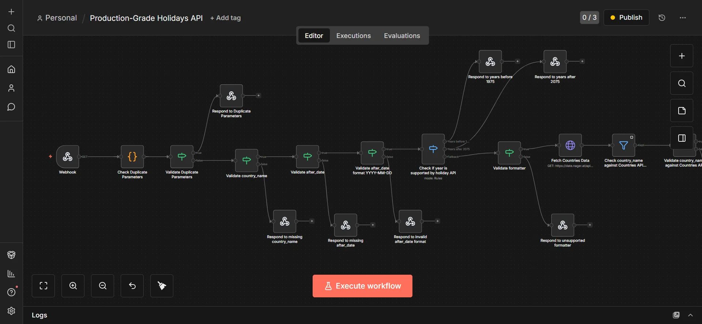Zoom out of the canvas

pos(103,286)
